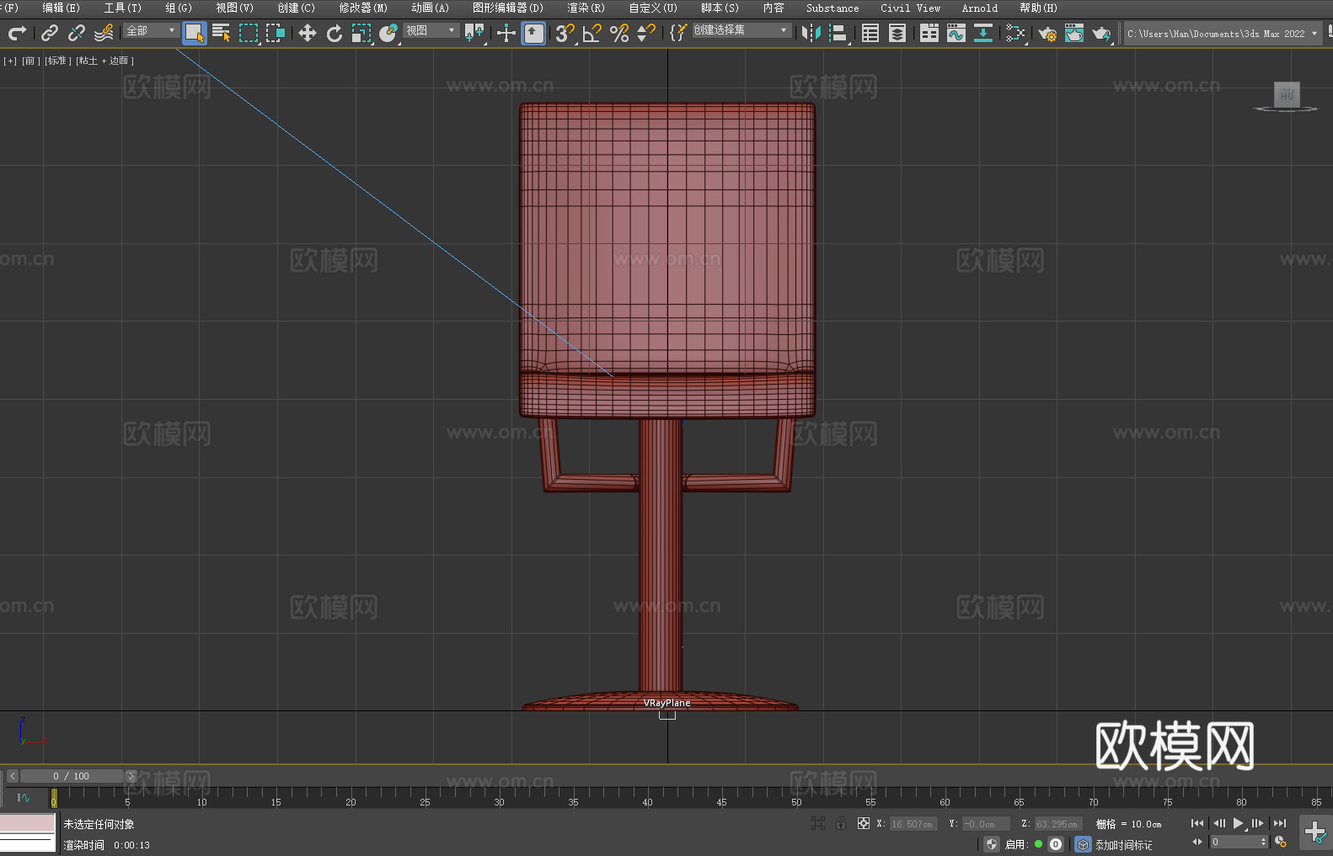Toggle Keyboard Shortcut Override button
1333x856 pixels.
coord(533,33)
